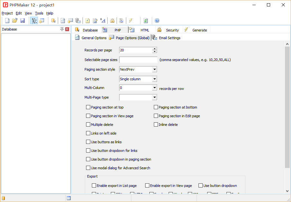Click the Save Project floppy icon
The width and height of the screenshot is (291, 202).
pyautogui.click(x=22, y=21)
